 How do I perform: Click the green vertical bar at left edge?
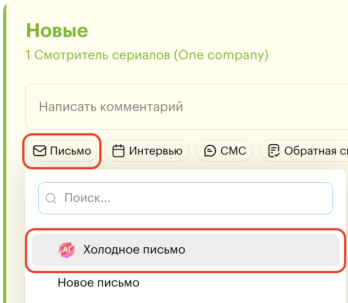4,151
